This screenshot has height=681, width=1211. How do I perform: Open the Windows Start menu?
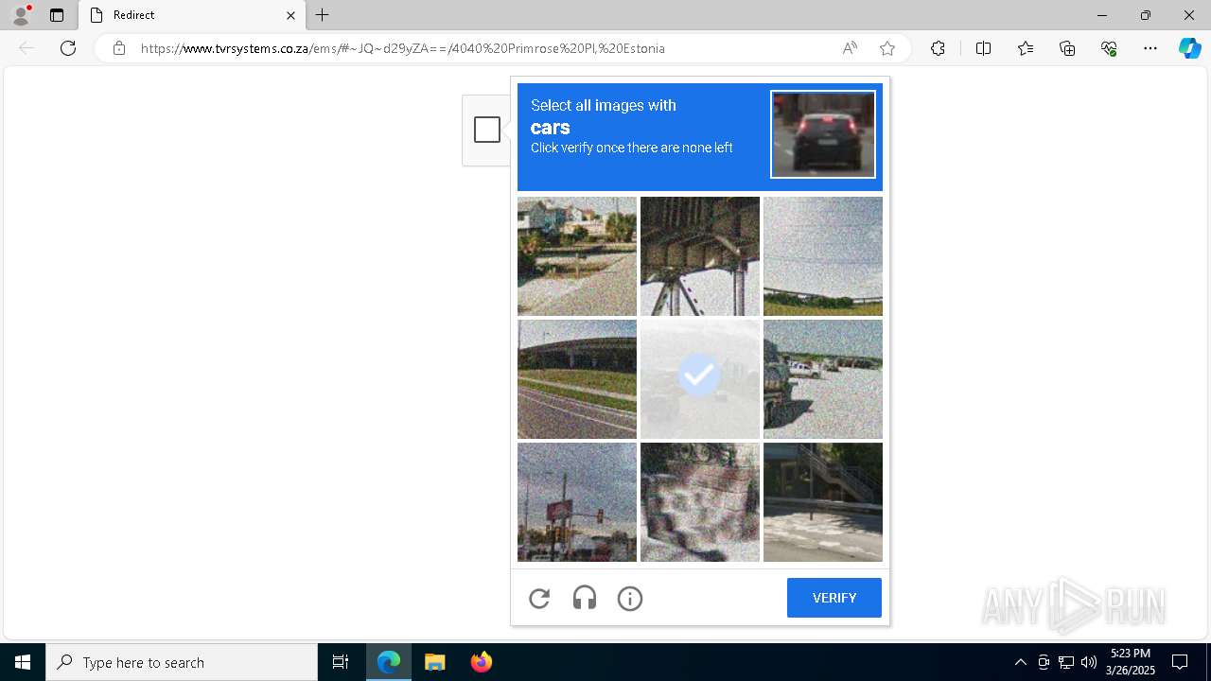point(23,662)
